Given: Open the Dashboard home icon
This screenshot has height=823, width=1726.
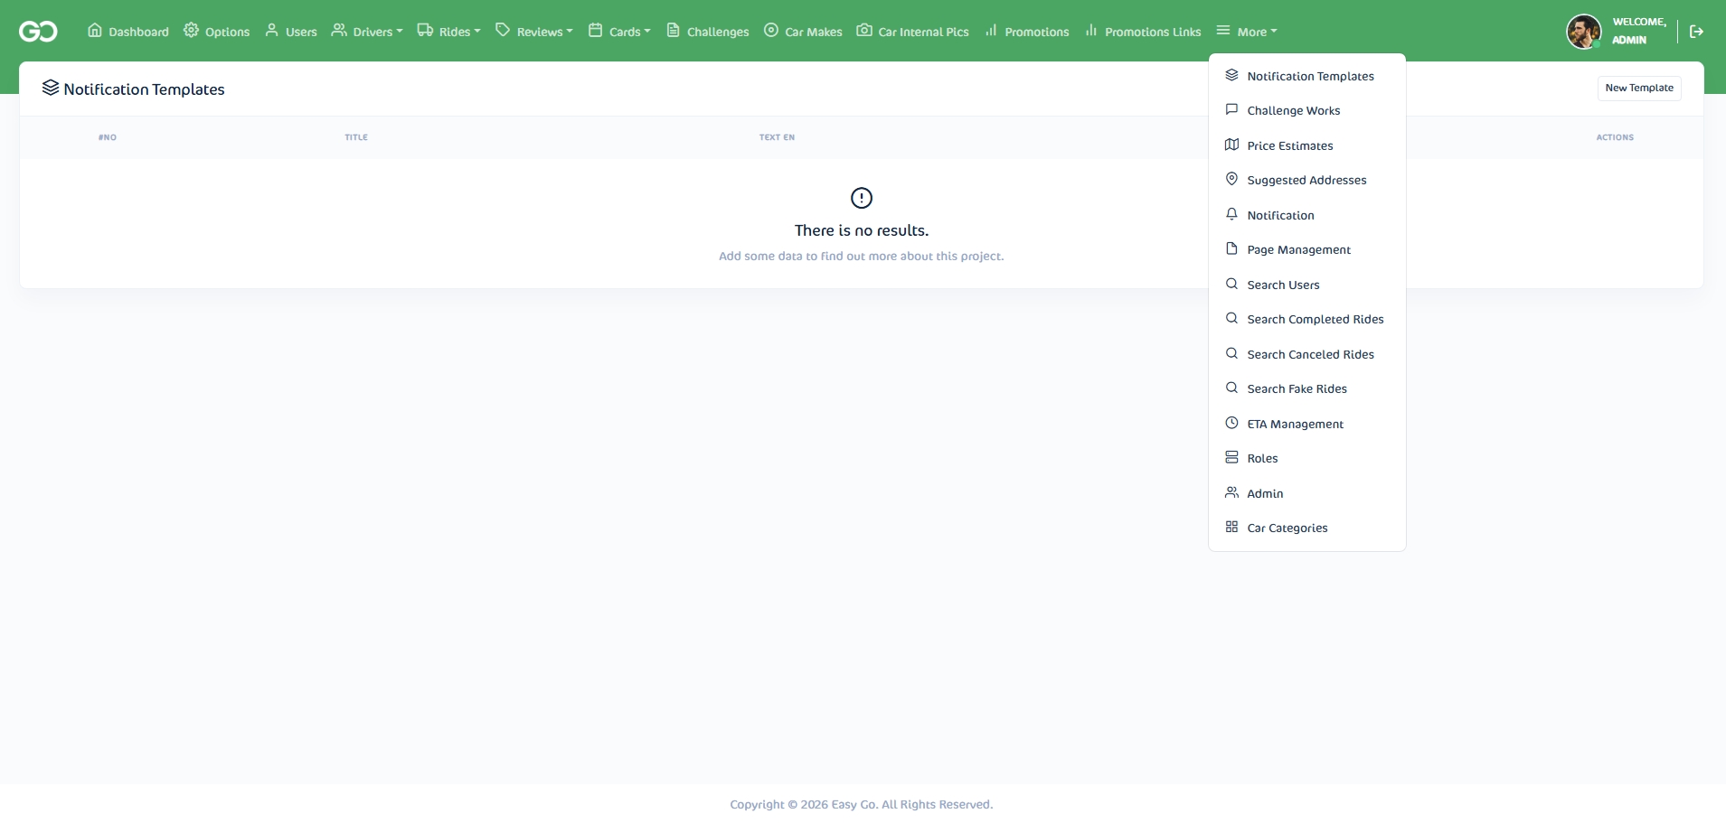Looking at the screenshot, I should (95, 30).
